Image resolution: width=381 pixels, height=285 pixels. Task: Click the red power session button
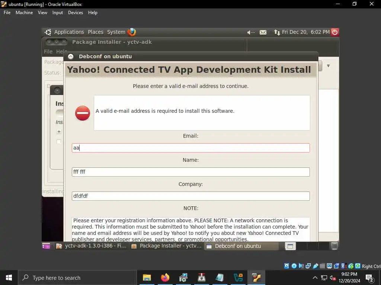coord(335,32)
